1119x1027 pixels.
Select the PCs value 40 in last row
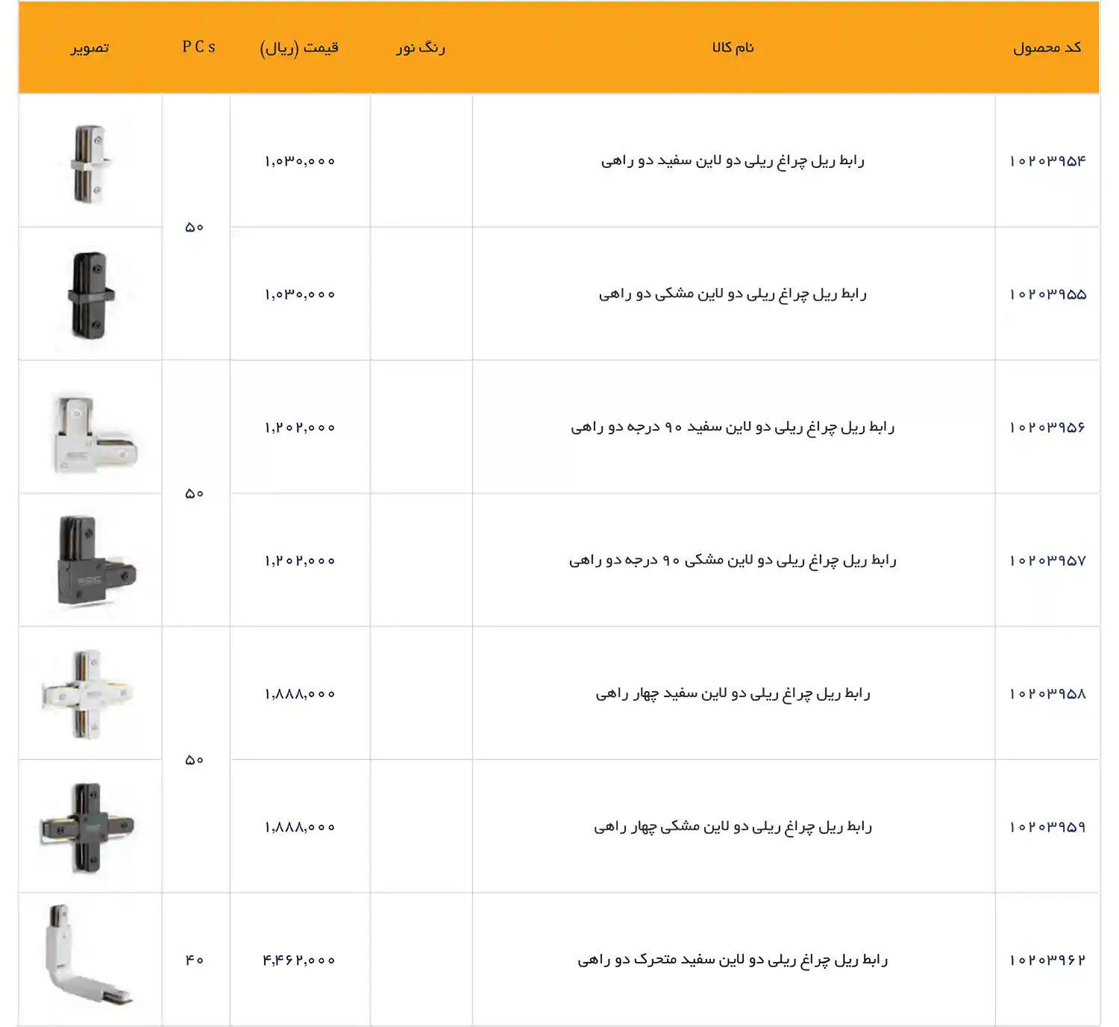[x=195, y=961]
